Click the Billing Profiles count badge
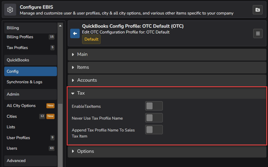Image resolution: width=268 pixels, height=167 pixels. click(x=51, y=37)
